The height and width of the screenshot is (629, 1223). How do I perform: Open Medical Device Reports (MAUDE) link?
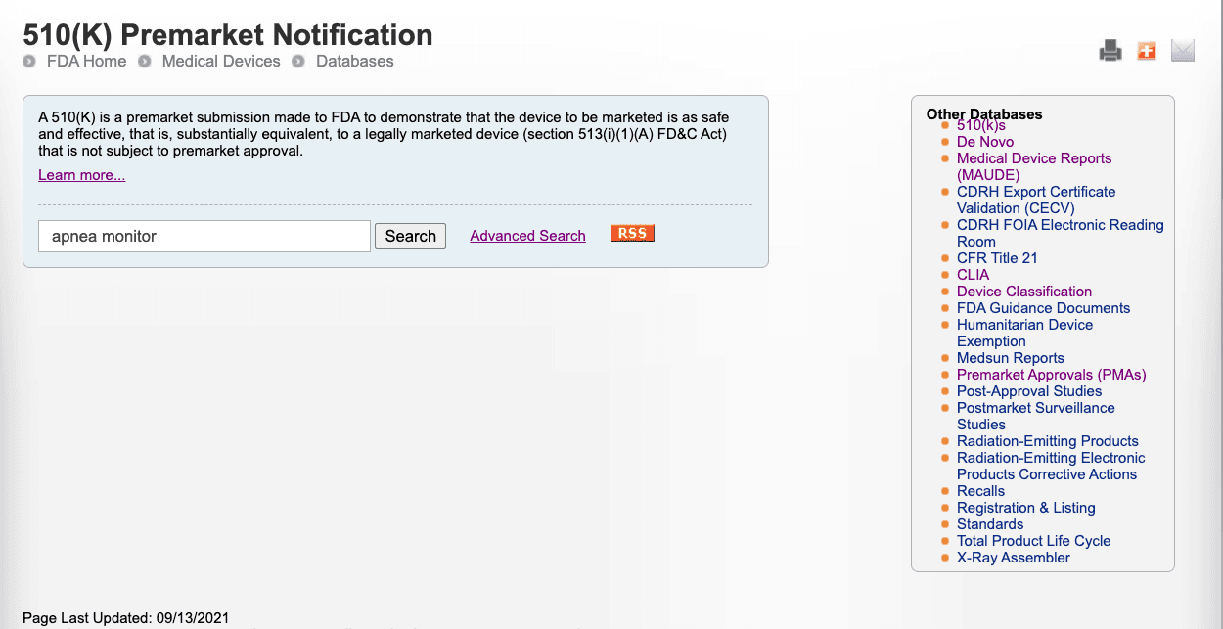[1034, 166]
